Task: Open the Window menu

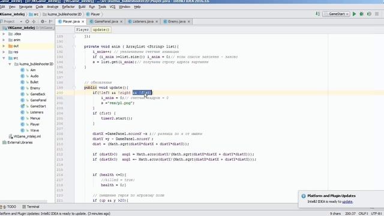Action: point(124,7)
